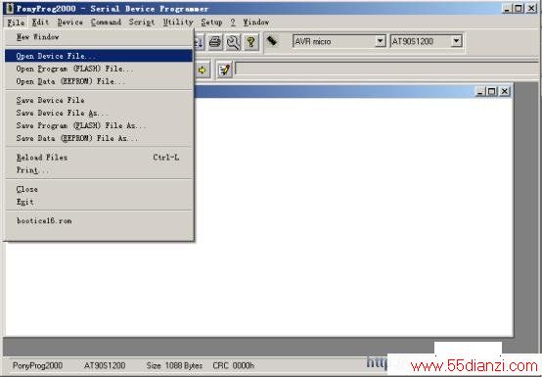Expand the AVR micro device family dropdown
Image resolution: width=542 pixels, height=377 pixels.
[380, 41]
